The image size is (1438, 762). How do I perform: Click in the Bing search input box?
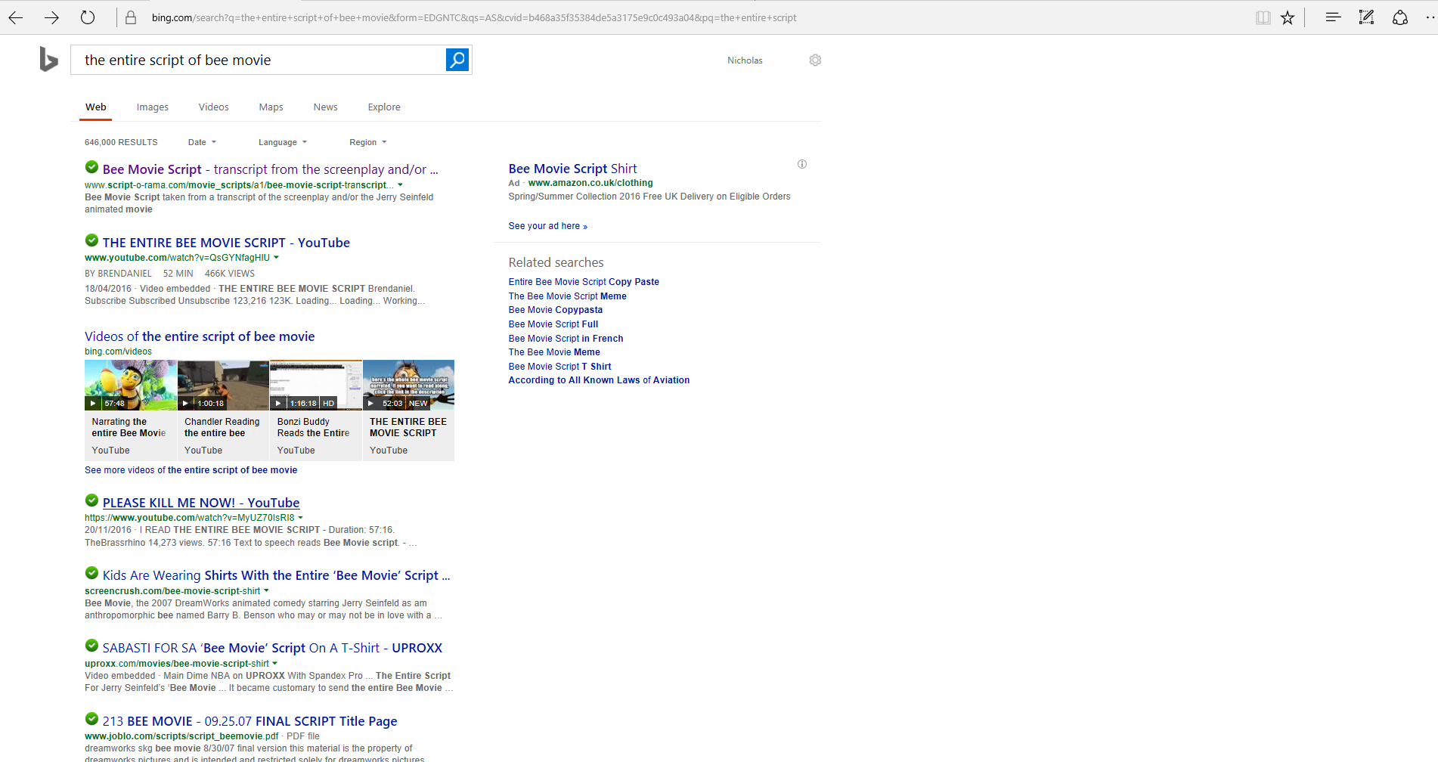click(259, 60)
